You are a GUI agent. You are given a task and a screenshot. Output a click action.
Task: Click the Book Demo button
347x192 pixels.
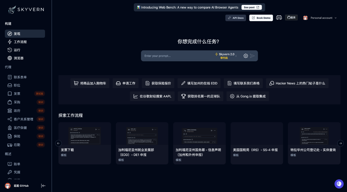(261, 18)
